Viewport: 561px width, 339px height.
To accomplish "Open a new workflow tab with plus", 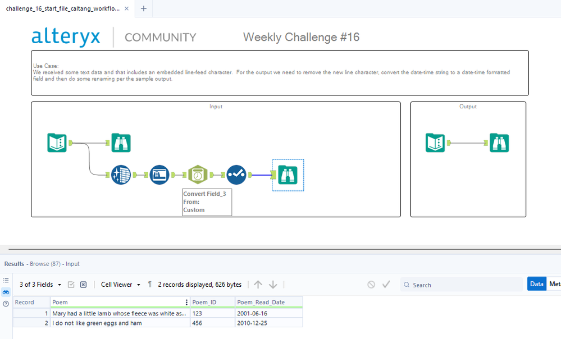I will click(x=143, y=8).
